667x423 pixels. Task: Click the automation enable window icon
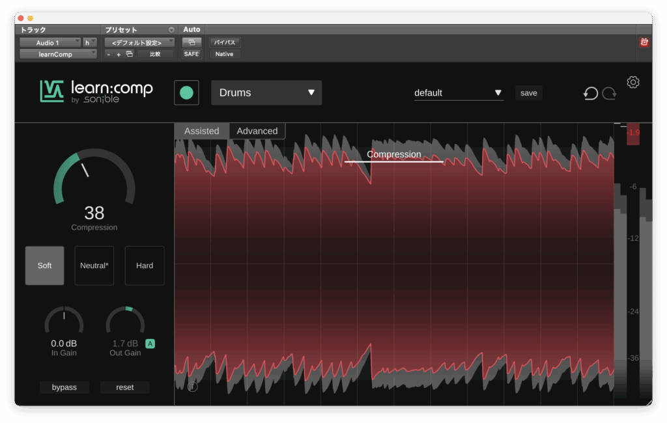tap(192, 42)
